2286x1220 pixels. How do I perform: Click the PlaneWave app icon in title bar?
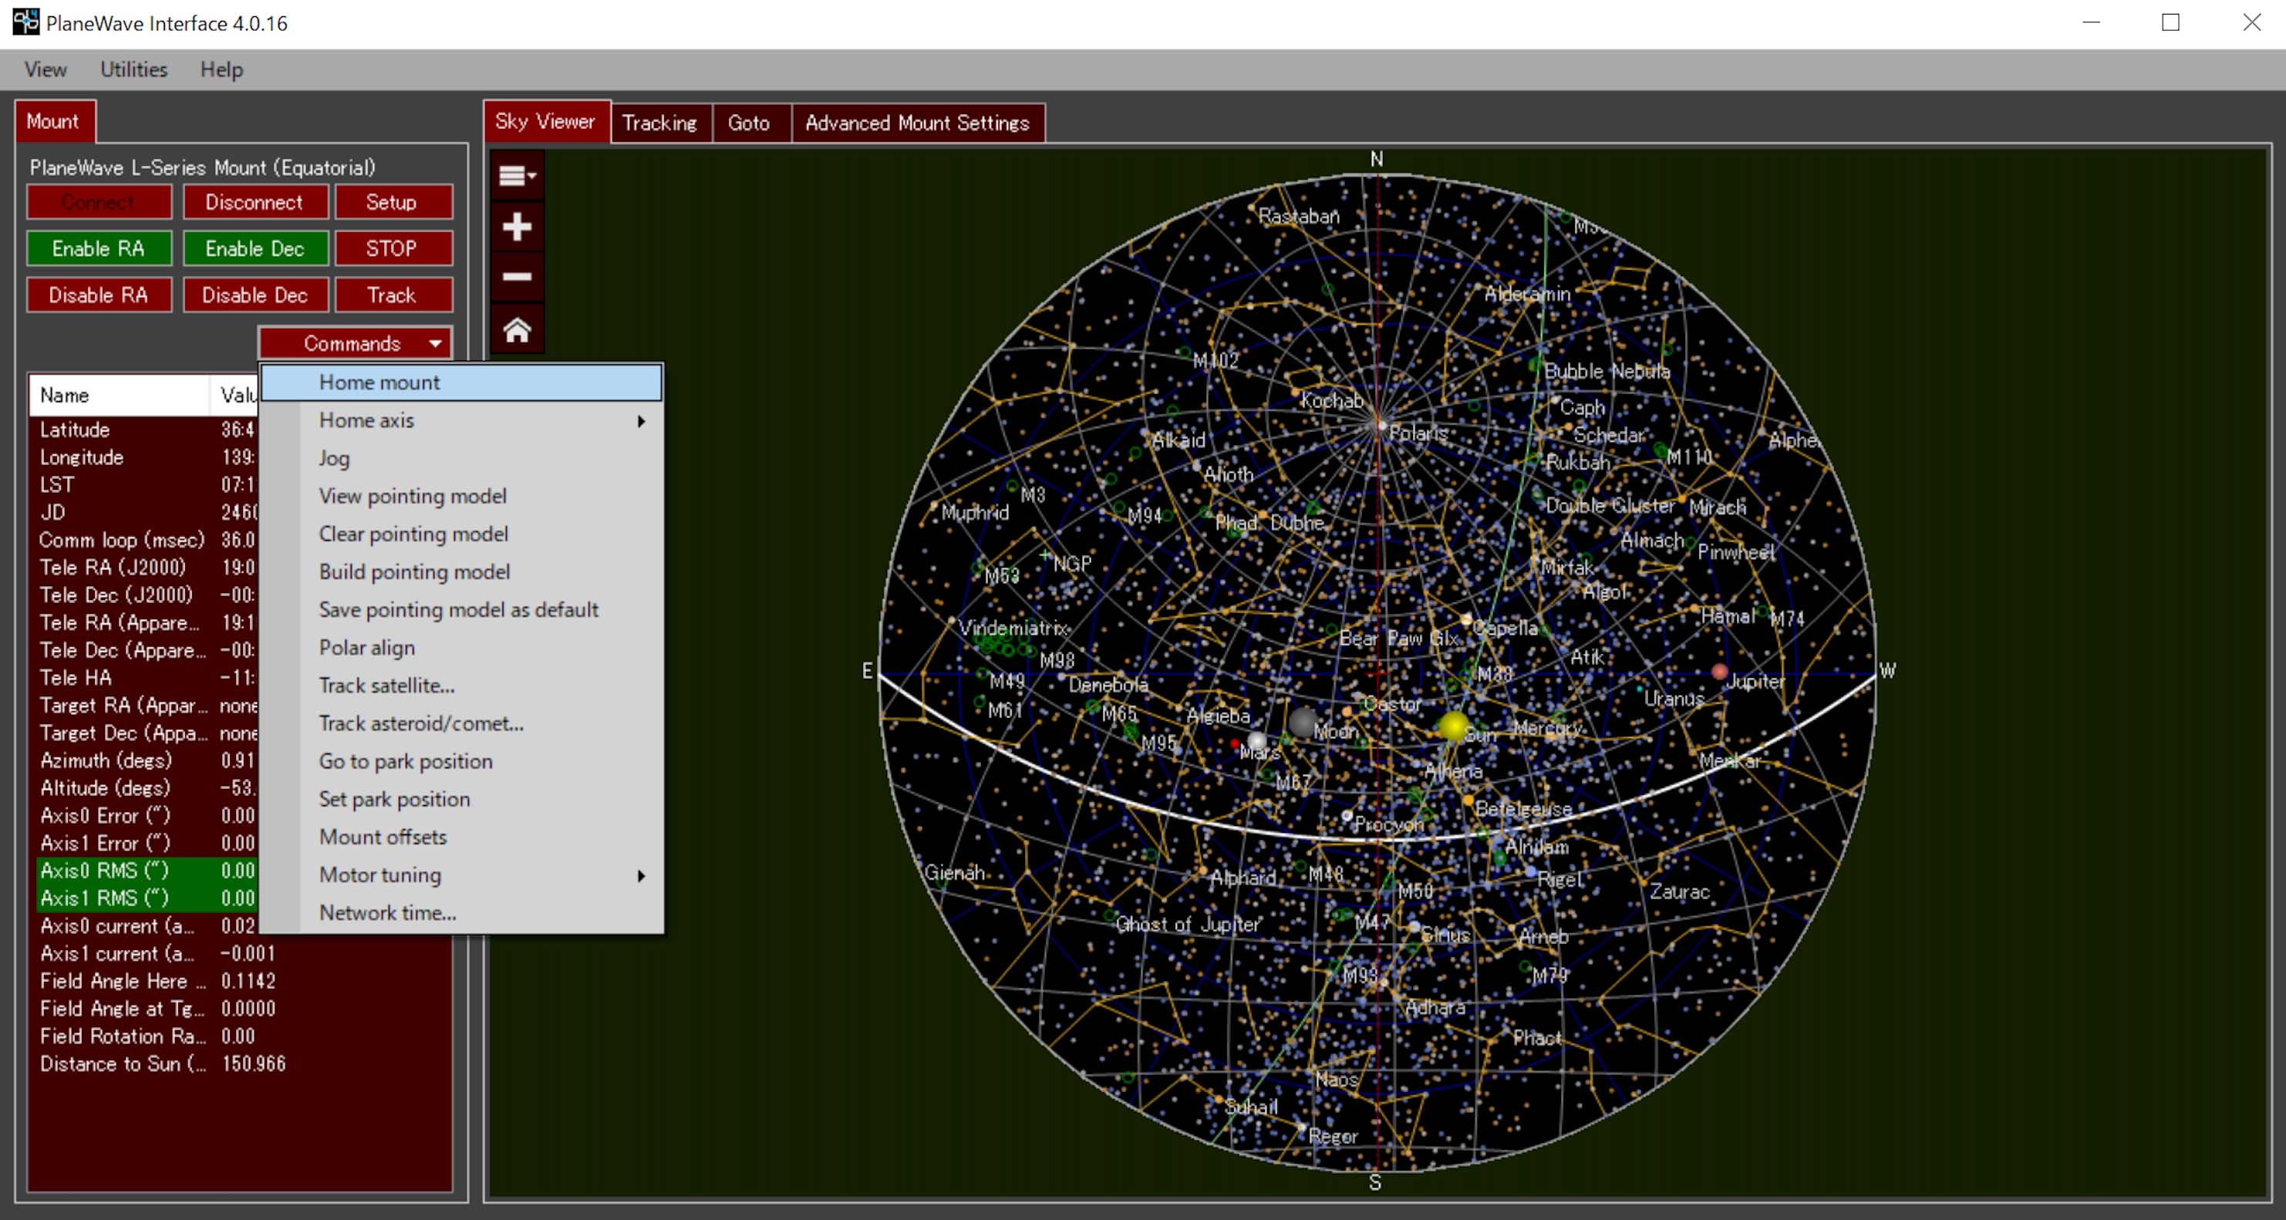pyautogui.click(x=25, y=22)
